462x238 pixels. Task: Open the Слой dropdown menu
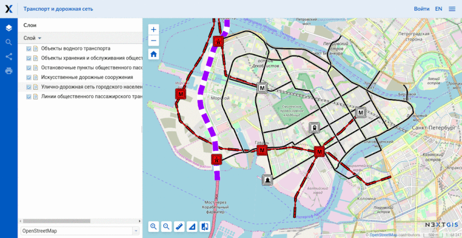click(32, 38)
